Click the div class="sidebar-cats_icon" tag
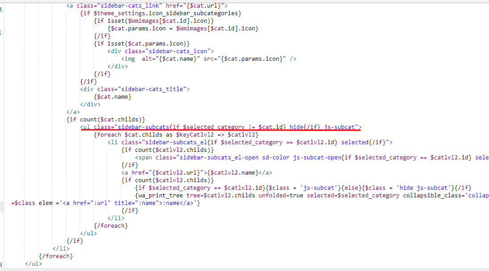This screenshot has height=271, width=489. pyautogui.click(x=161, y=51)
